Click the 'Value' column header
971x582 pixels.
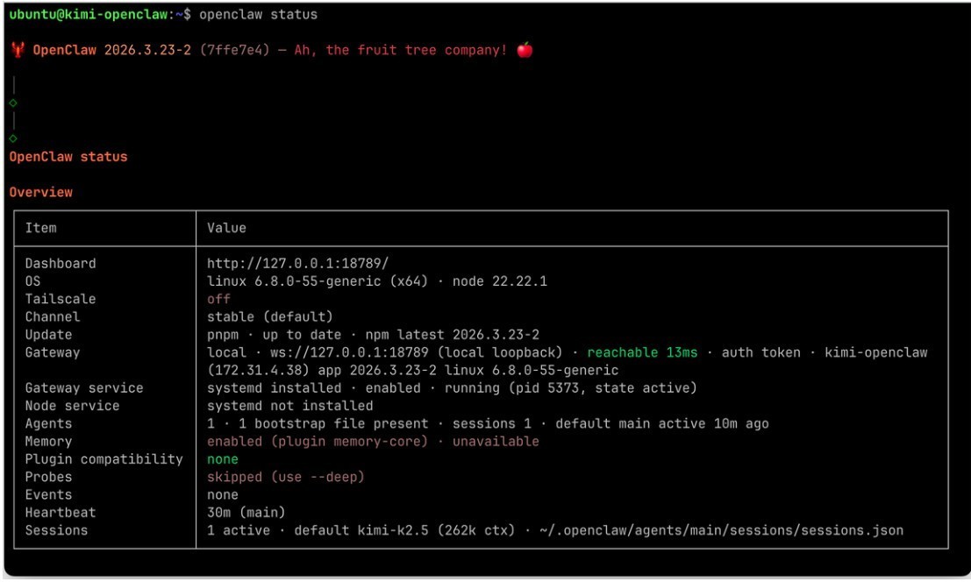226,228
